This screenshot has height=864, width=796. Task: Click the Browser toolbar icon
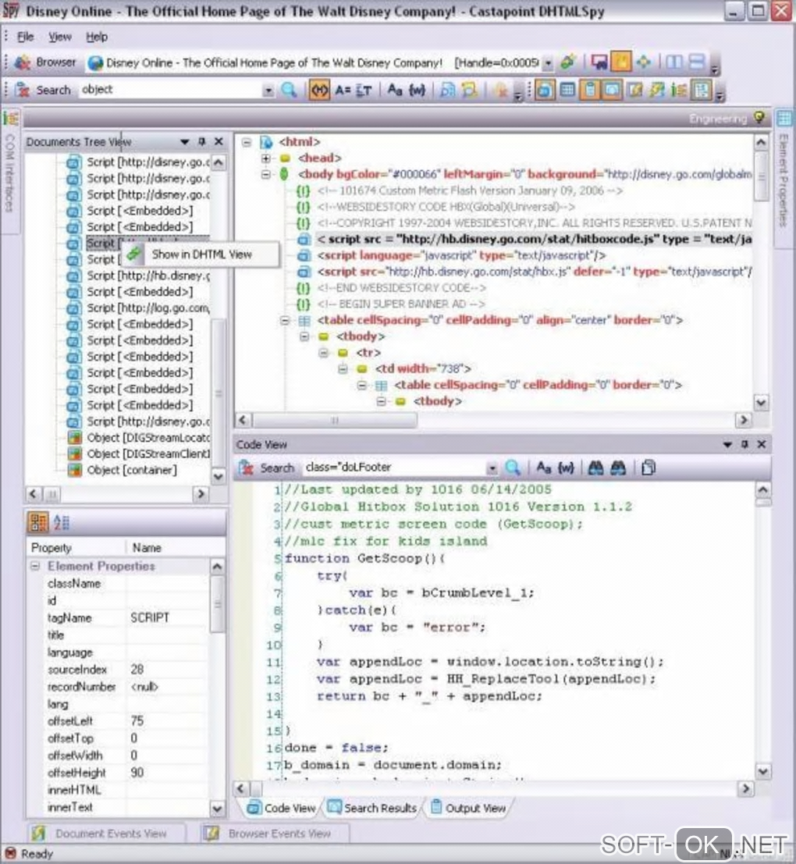tap(23, 62)
